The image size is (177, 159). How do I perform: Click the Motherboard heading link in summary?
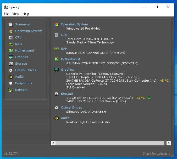point(70,59)
